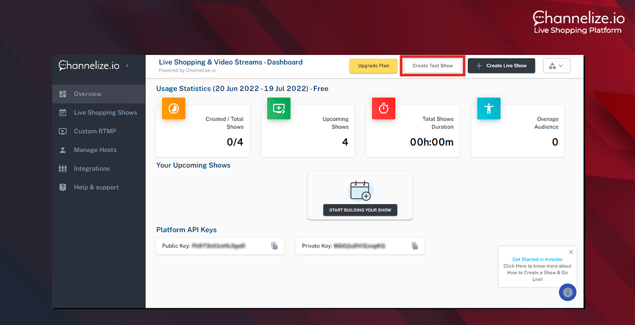635x325 pixels.
Task: Copy the Private Key
Action: 415,246
